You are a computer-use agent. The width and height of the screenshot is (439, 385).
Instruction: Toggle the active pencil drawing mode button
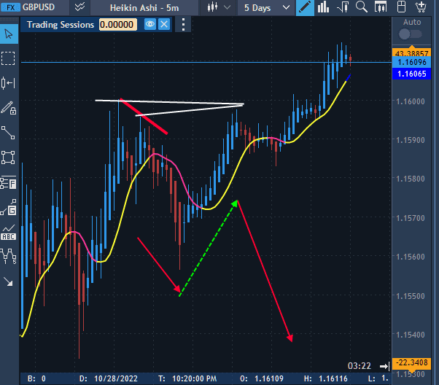(x=305, y=7)
